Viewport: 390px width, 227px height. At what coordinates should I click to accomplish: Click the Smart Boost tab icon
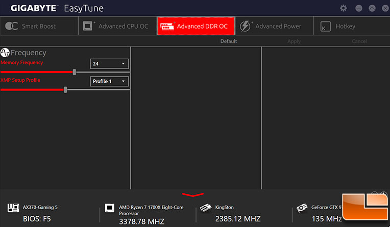click(11, 26)
